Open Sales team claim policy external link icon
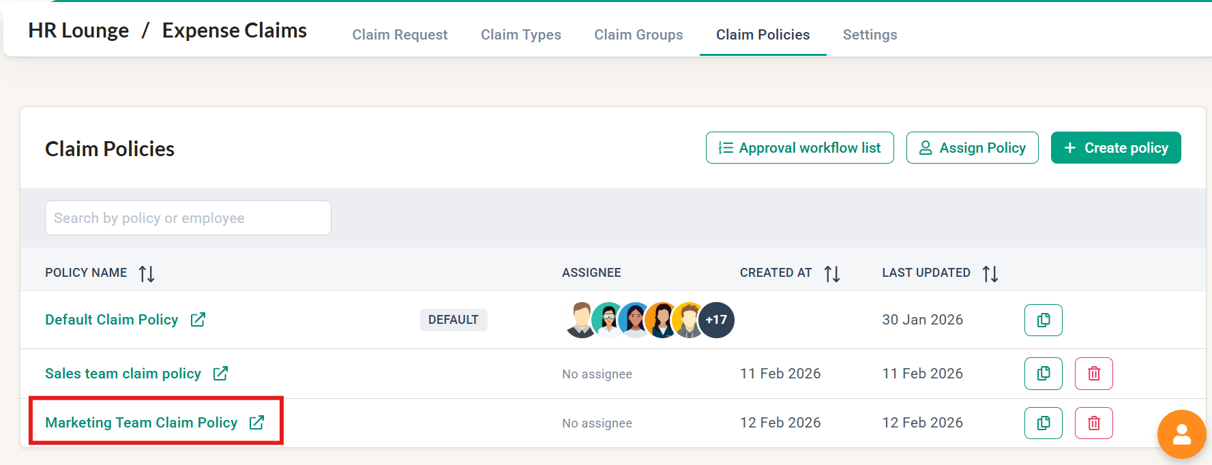 click(220, 373)
